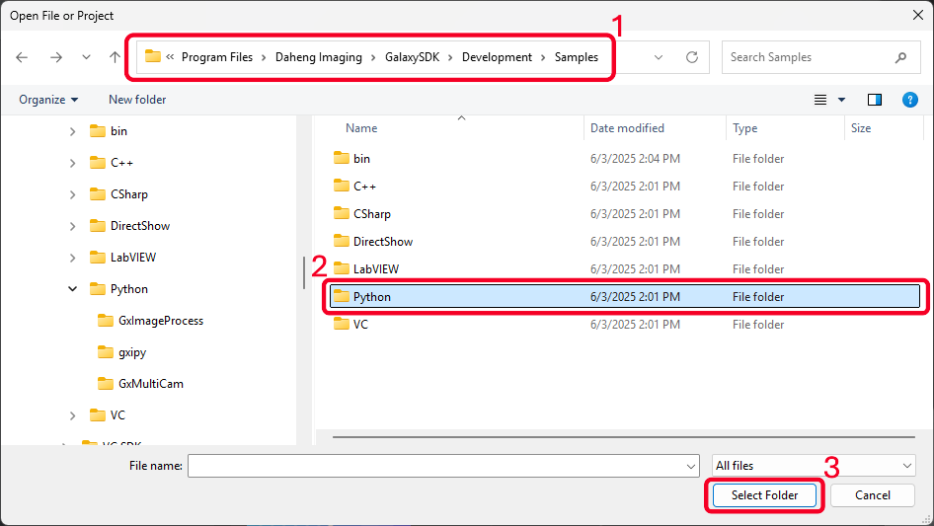Click the Refresh button in address bar
The height and width of the screenshot is (526, 934).
click(692, 57)
